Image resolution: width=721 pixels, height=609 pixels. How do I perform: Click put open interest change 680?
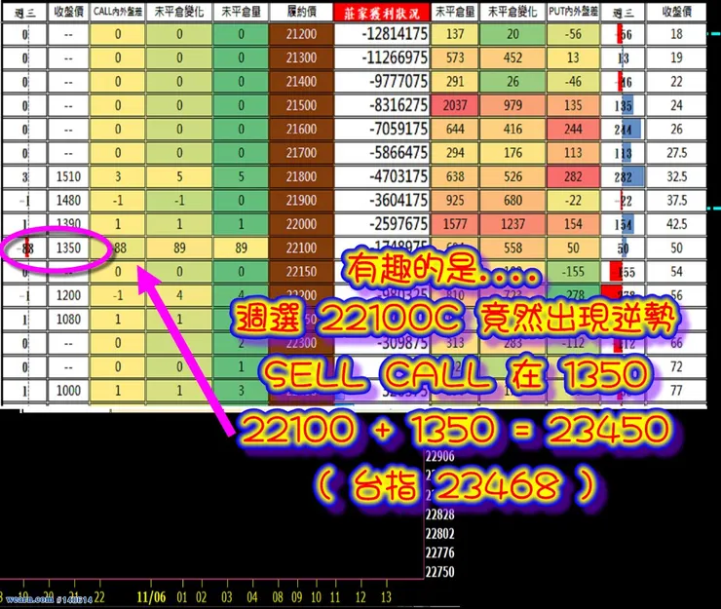[x=512, y=201]
